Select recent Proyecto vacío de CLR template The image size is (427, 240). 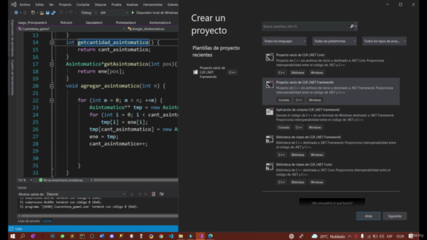[215, 72]
